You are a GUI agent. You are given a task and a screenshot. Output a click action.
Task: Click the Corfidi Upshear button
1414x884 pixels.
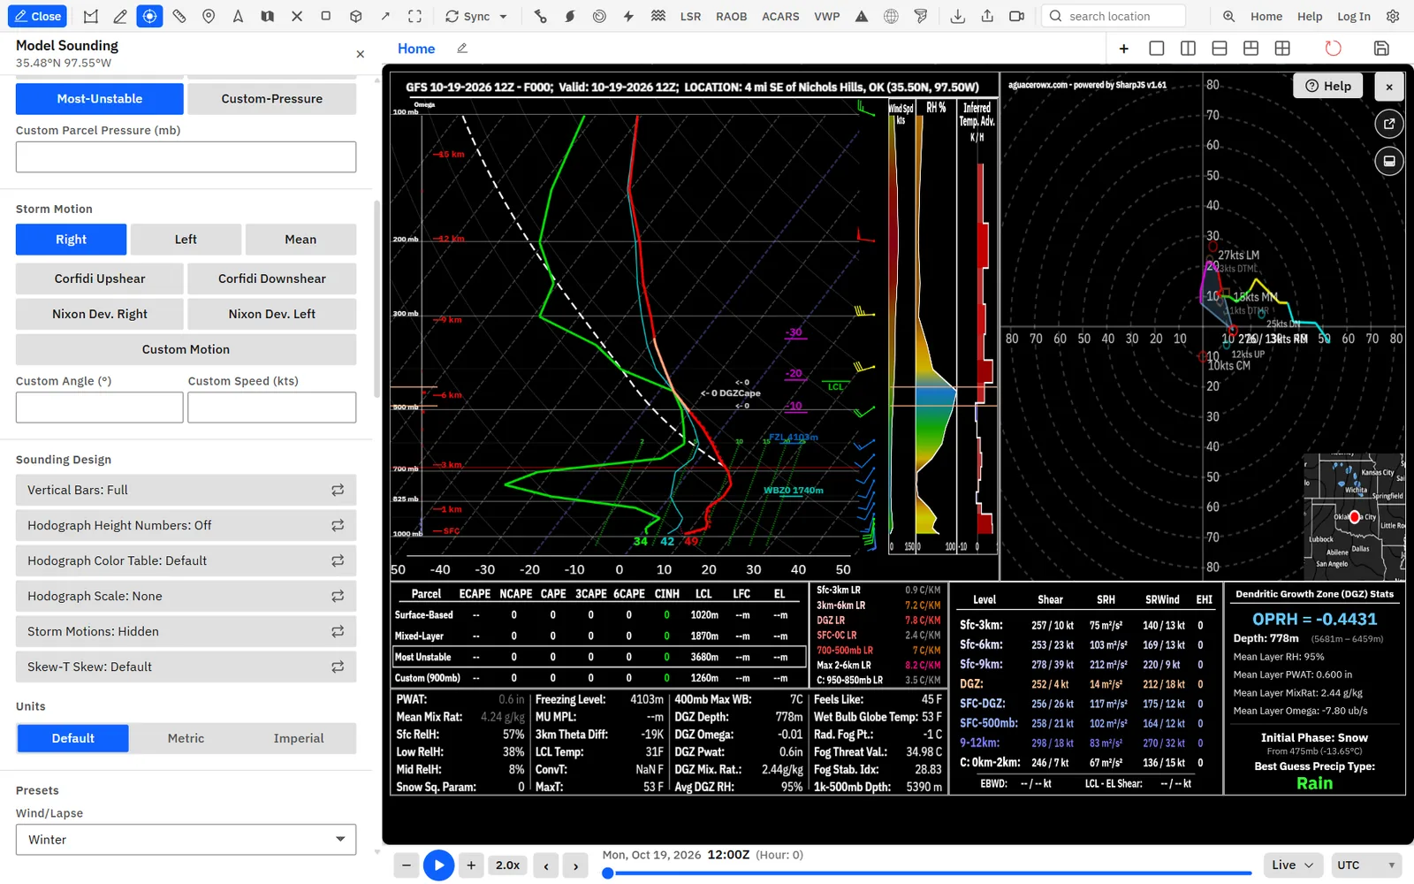(x=100, y=278)
